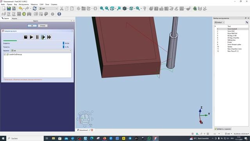Viewport: 250px width, 141px height.
Task: Open Windows Start menu
Action: [x=3, y=138]
